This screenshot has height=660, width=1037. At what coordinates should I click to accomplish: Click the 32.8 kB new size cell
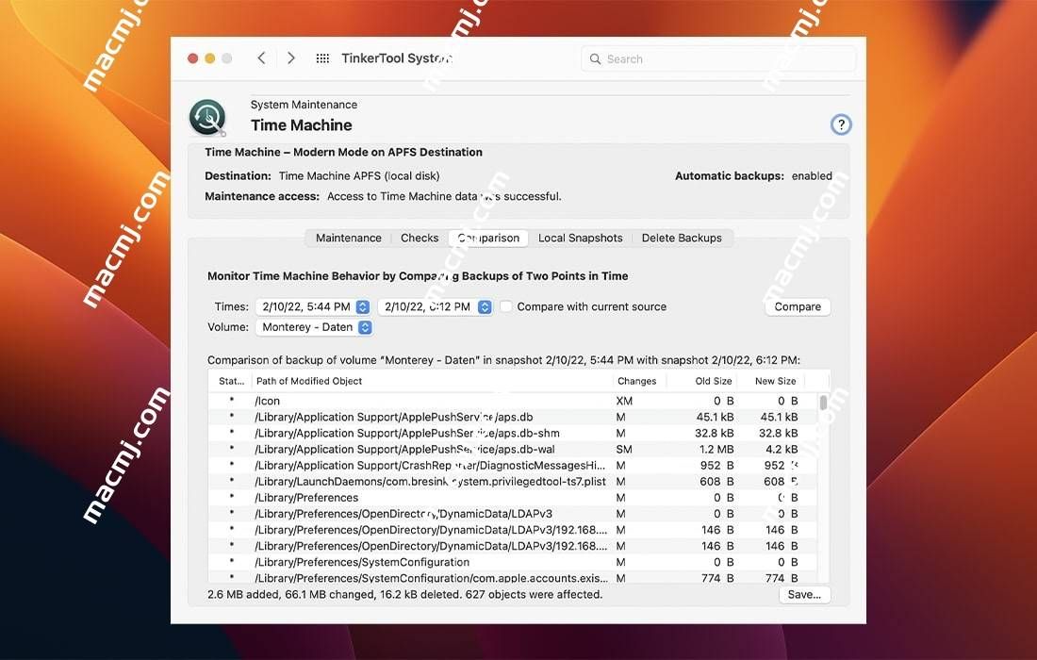[x=779, y=433]
